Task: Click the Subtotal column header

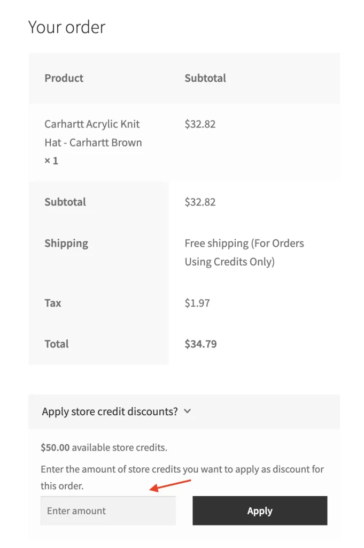Action: 205,78
